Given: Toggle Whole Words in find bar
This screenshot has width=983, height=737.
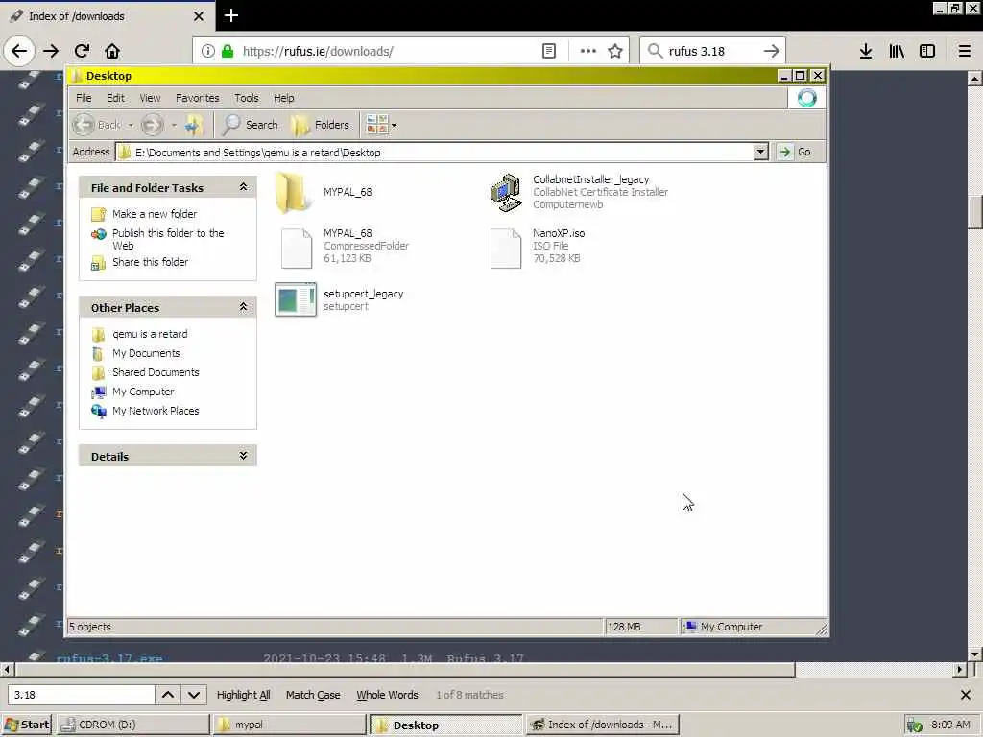Looking at the screenshot, I should click(x=387, y=695).
